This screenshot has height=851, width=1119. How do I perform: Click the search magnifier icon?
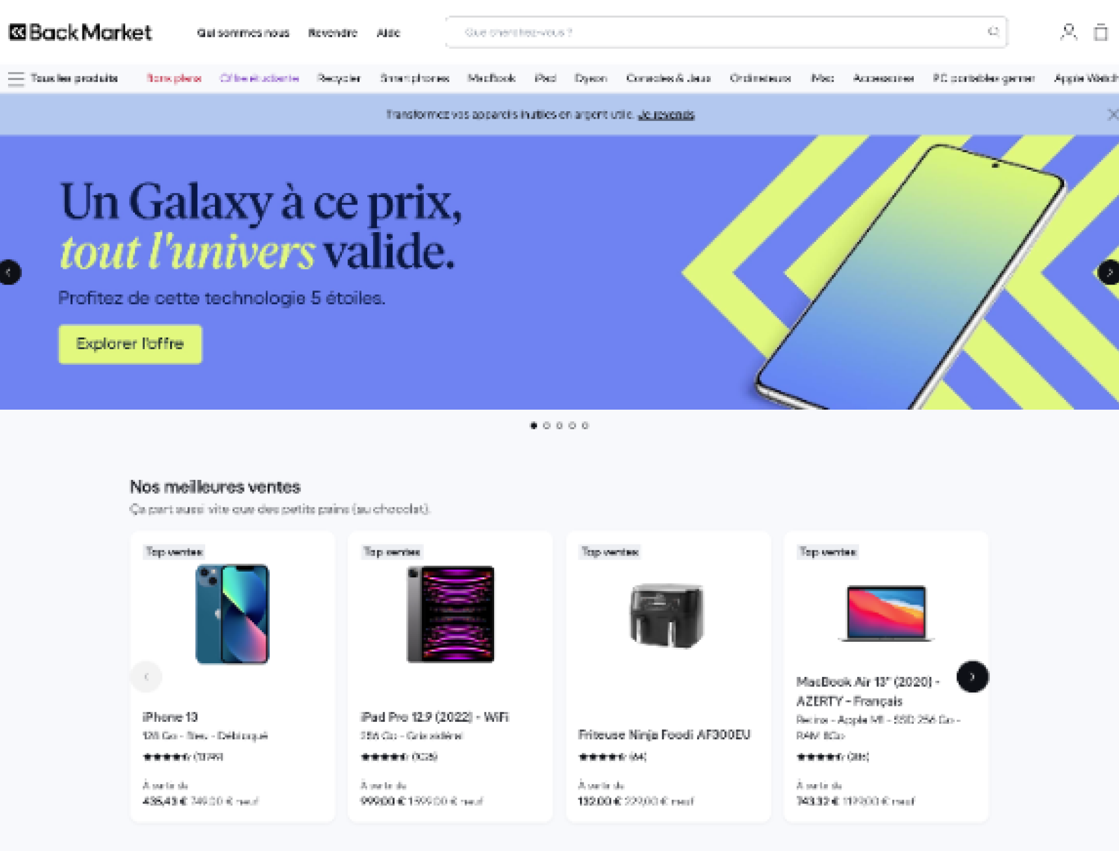pos(993,32)
